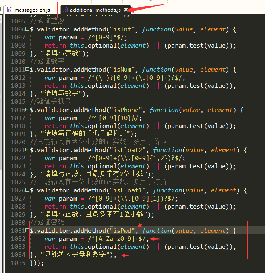The width and height of the screenshot is (265, 273).
Task: Collapse the isPhone method fold marker
Action: point(27,109)
